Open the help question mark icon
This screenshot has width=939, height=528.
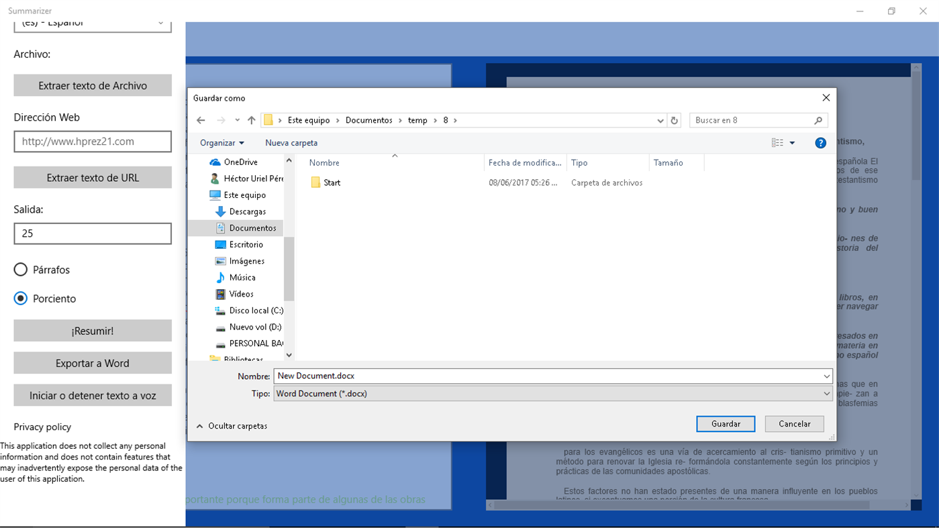[x=820, y=142]
